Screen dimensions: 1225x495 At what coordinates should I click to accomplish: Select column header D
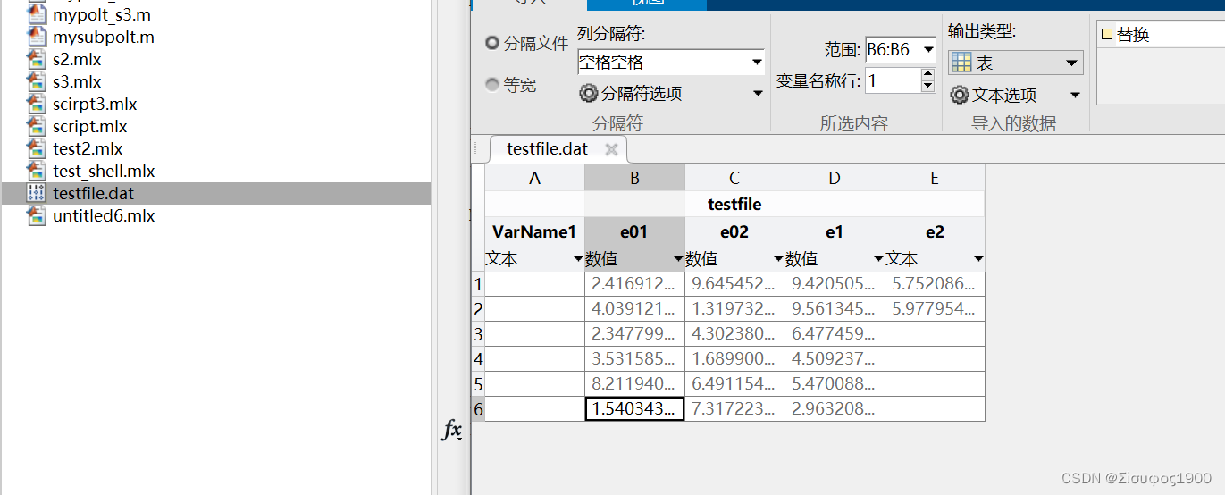tap(835, 178)
